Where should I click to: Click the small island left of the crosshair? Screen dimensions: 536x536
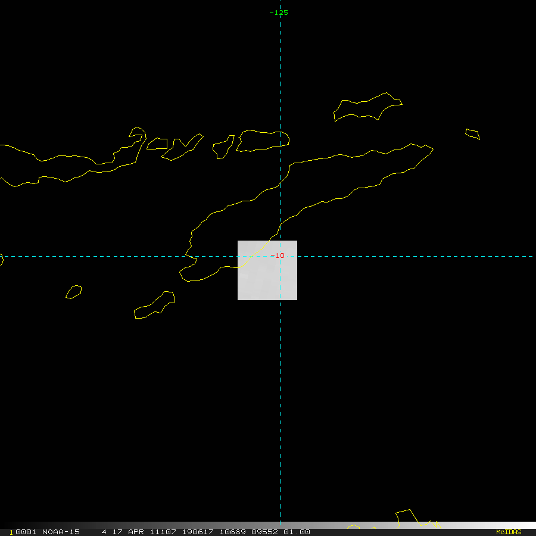(x=74, y=292)
